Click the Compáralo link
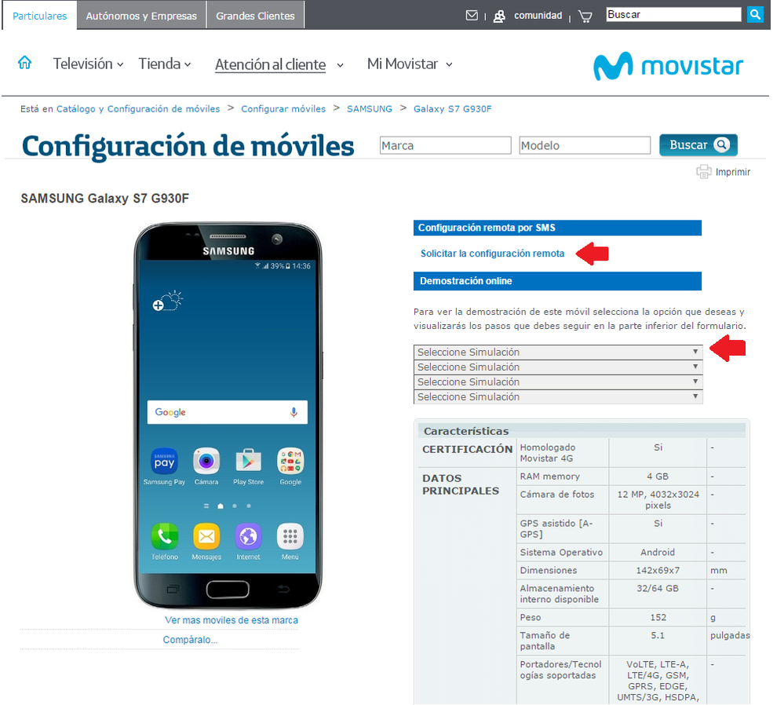Viewport: 784px width, 705px height. 189,639
